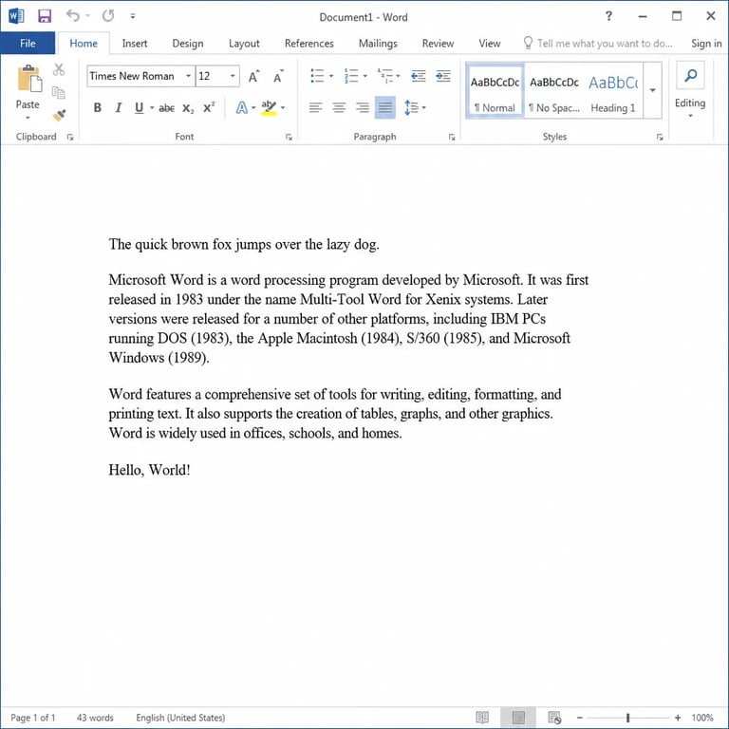
Task: Toggle Justify alignment
Action: pos(385,108)
